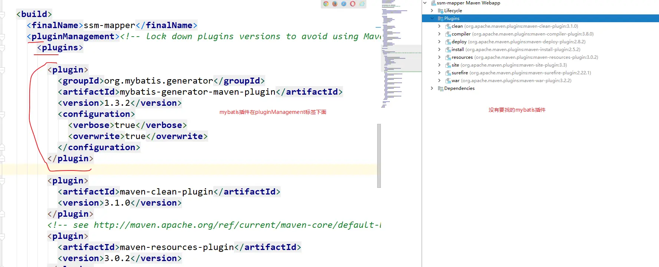The image size is (659, 267).
Task: Click the artifactId 'mybatis-generator-maven-plugin'
Action: pyautogui.click(x=198, y=92)
